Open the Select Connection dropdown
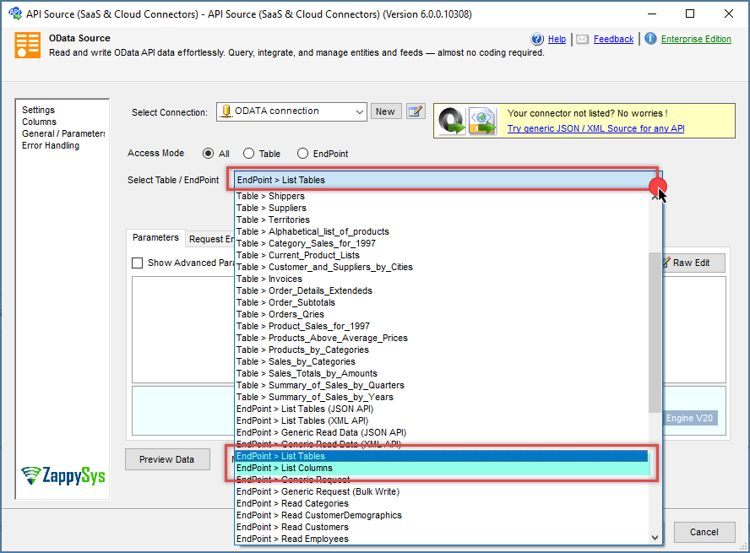This screenshot has width=750, height=553. [359, 111]
